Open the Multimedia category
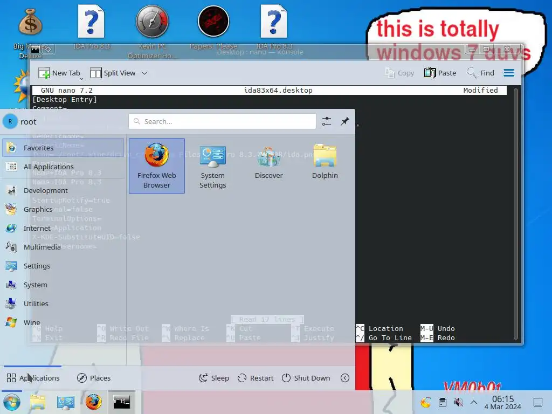 63,247
